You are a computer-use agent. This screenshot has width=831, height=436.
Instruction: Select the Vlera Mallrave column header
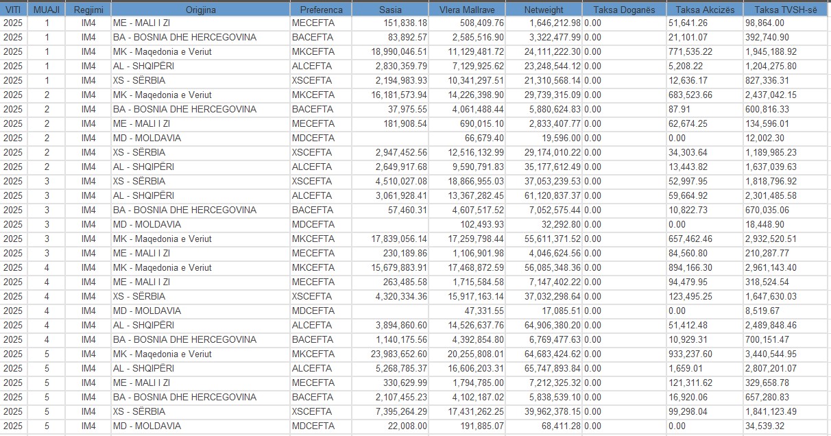[468, 10]
